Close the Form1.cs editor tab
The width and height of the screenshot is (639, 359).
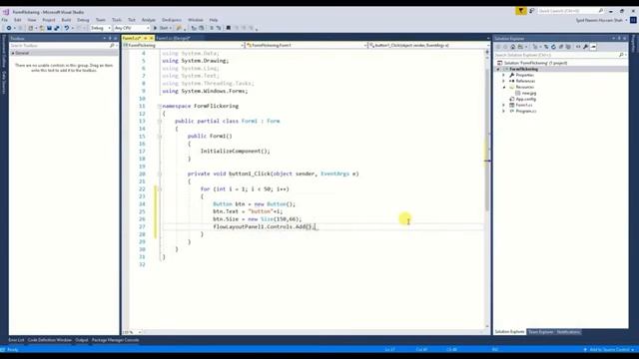pos(151,38)
